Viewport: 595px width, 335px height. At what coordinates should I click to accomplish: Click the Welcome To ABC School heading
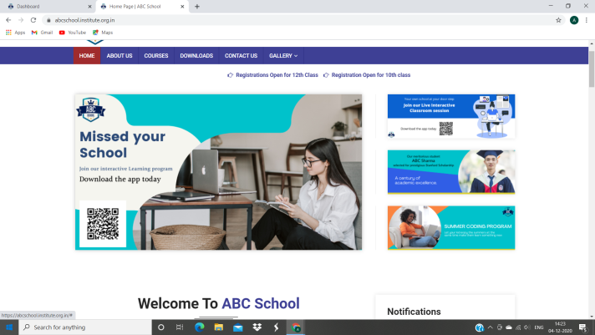coord(219,303)
